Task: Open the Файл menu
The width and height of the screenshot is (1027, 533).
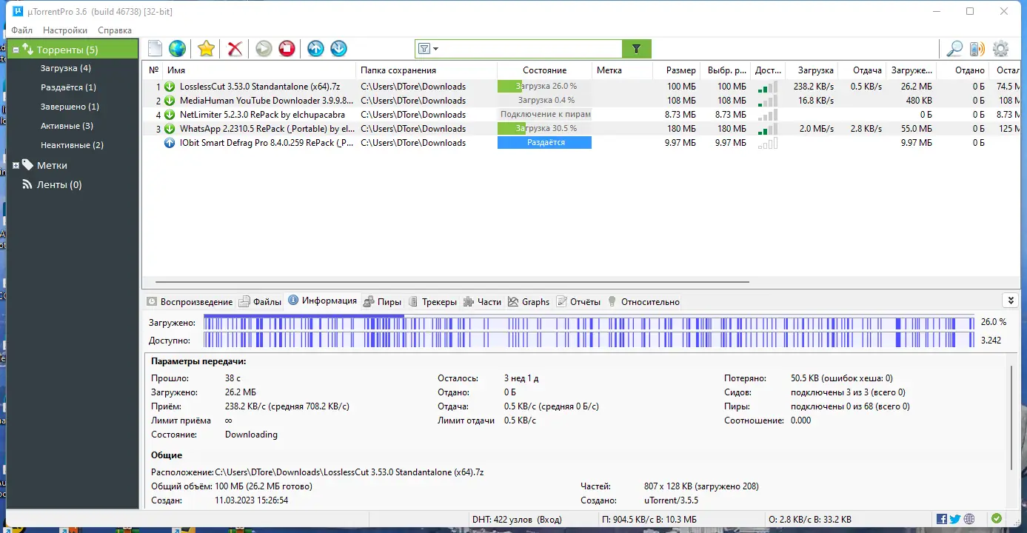Action: pos(21,30)
